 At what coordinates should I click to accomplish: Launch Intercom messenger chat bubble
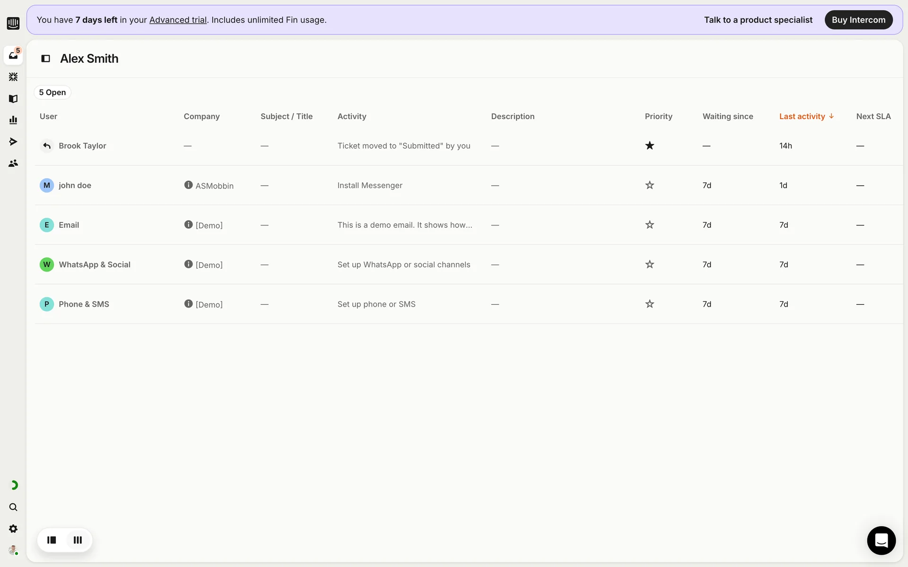click(x=881, y=540)
